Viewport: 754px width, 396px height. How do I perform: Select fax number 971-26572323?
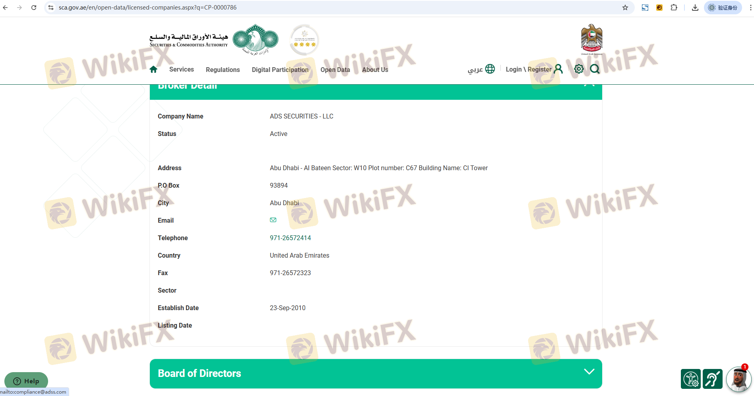[291, 273]
